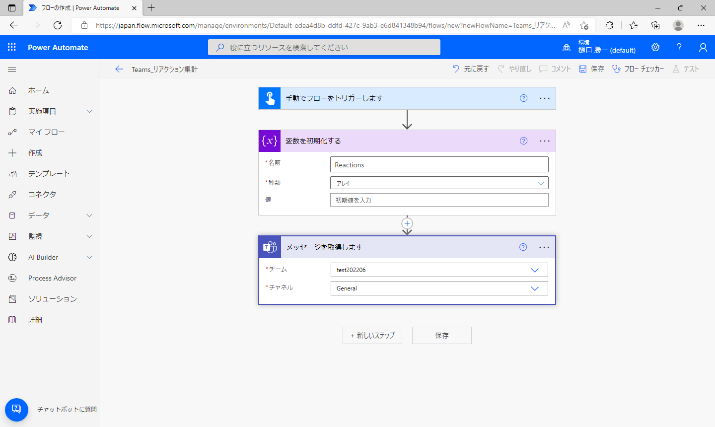The height and width of the screenshot is (427, 715).
Task: Click 元に戻す undo button
Action: (471, 69)
